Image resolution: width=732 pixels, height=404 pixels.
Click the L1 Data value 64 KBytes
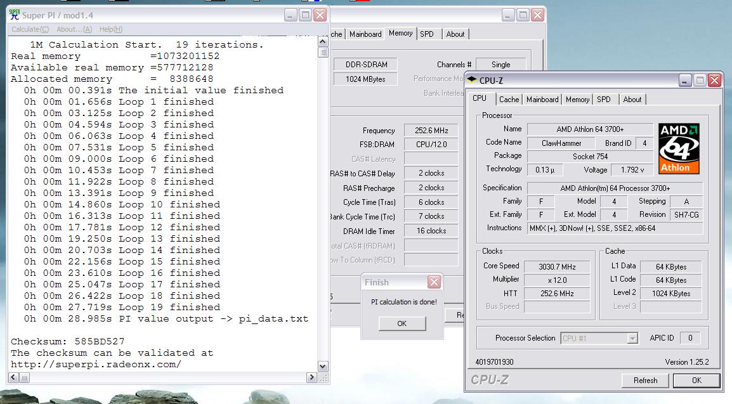tap(671, 267)
